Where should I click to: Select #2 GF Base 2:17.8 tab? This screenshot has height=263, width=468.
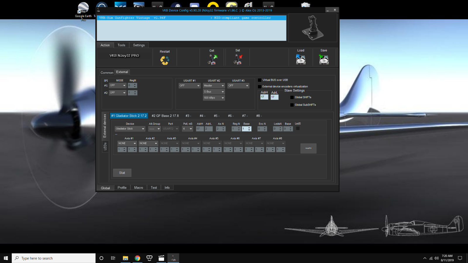165,116
